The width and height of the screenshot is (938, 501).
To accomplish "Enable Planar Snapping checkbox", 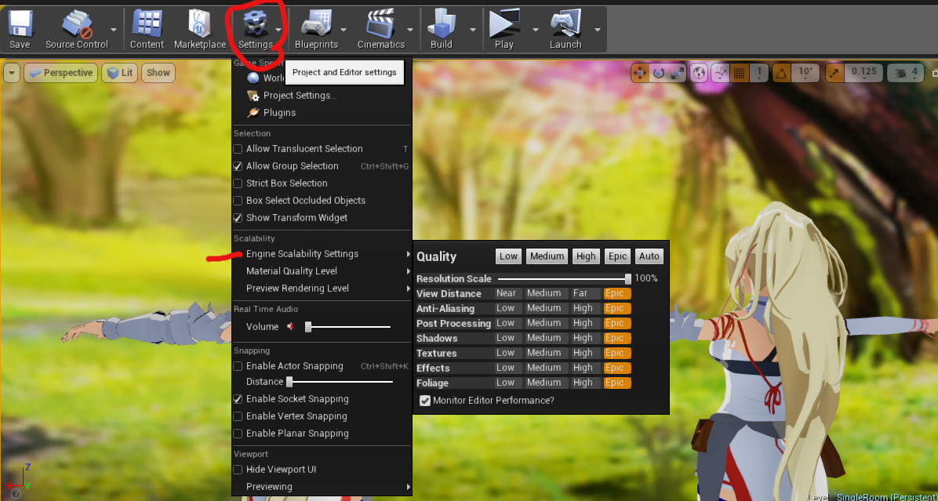I will point(238,434).
